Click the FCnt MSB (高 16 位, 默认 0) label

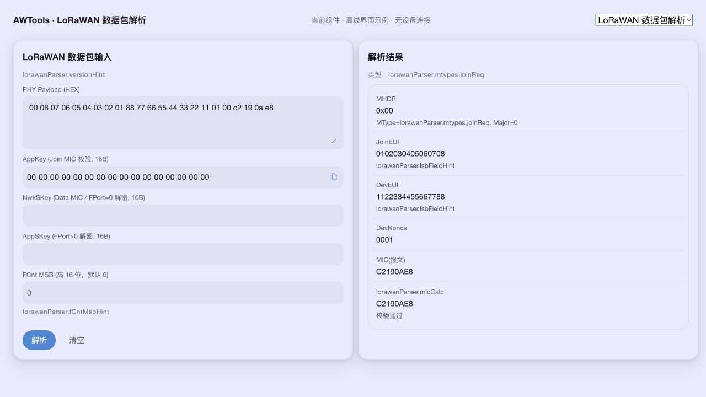pos(66,275)
